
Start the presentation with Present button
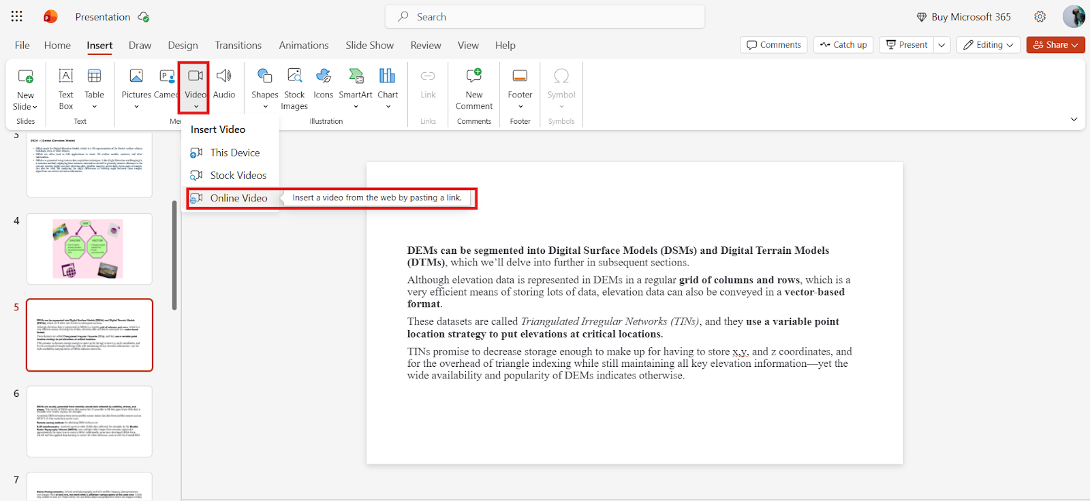click(x=907, y=45)
